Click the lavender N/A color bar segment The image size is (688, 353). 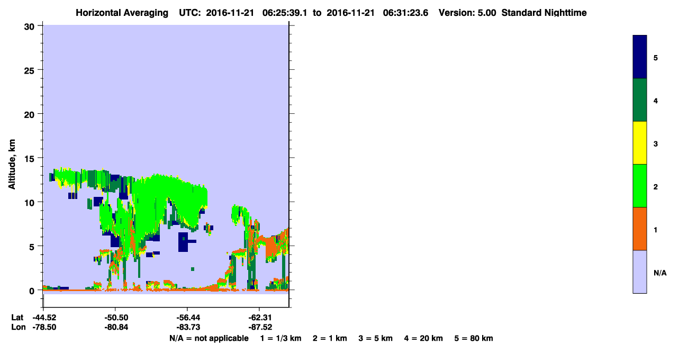coord(640,271)
